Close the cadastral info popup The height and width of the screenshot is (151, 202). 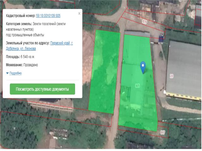coord(79,14)
